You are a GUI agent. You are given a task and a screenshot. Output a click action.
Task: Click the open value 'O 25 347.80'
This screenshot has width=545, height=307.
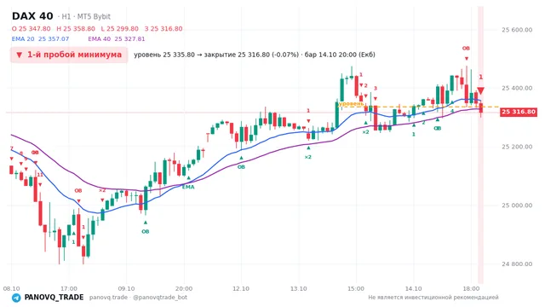[31, 28]
